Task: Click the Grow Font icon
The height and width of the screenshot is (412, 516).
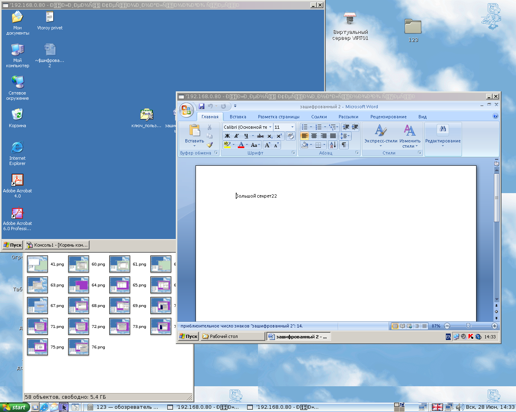Action: click(x=267, y=145)
